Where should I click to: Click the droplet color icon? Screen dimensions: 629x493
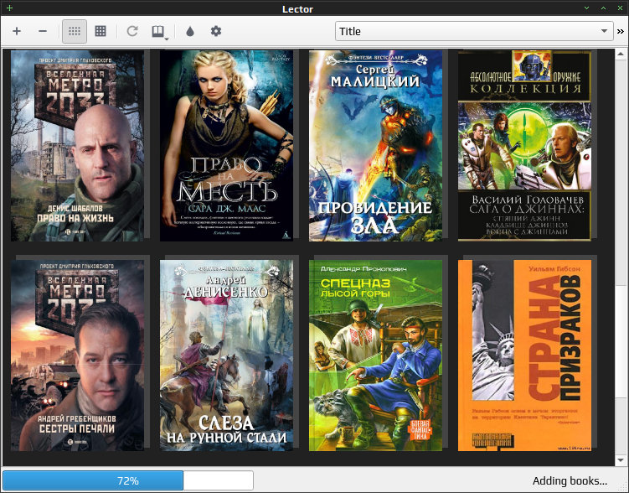[190, 31]
